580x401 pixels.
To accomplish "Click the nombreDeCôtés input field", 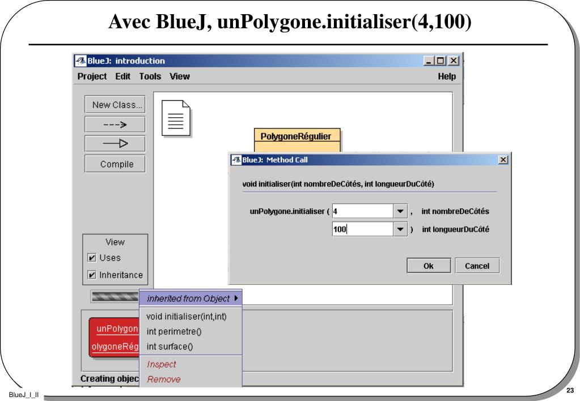I will click(362, 211).
